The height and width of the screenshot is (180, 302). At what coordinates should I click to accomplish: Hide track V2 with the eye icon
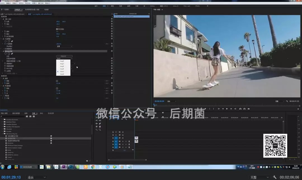[x=123, y=135]
